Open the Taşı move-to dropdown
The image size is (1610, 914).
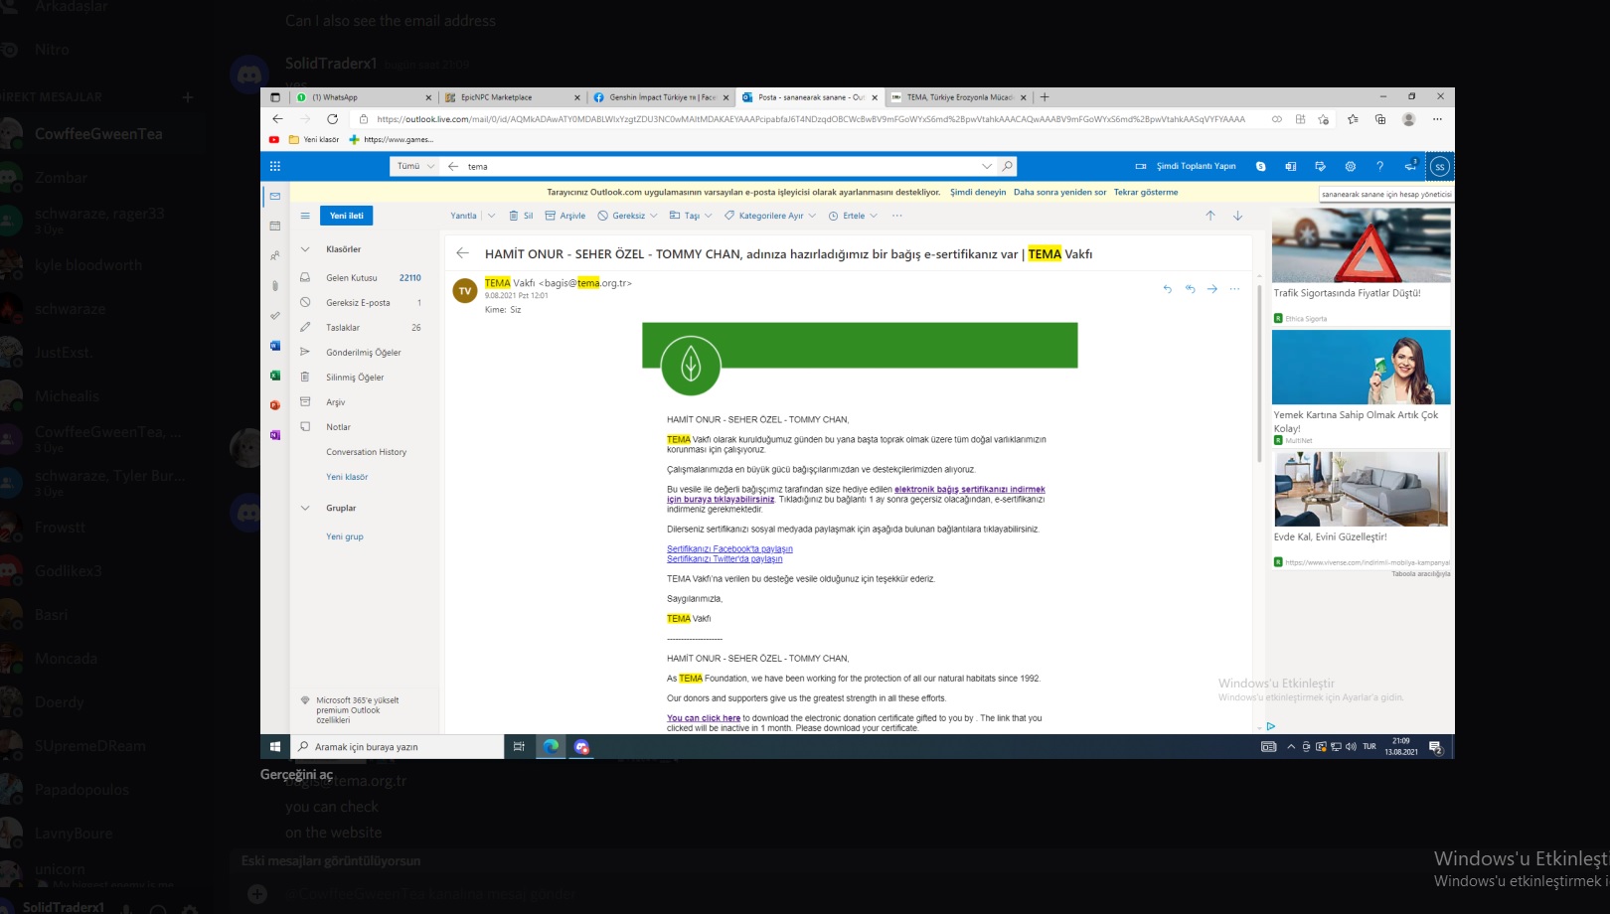click(x=708, y=216)
